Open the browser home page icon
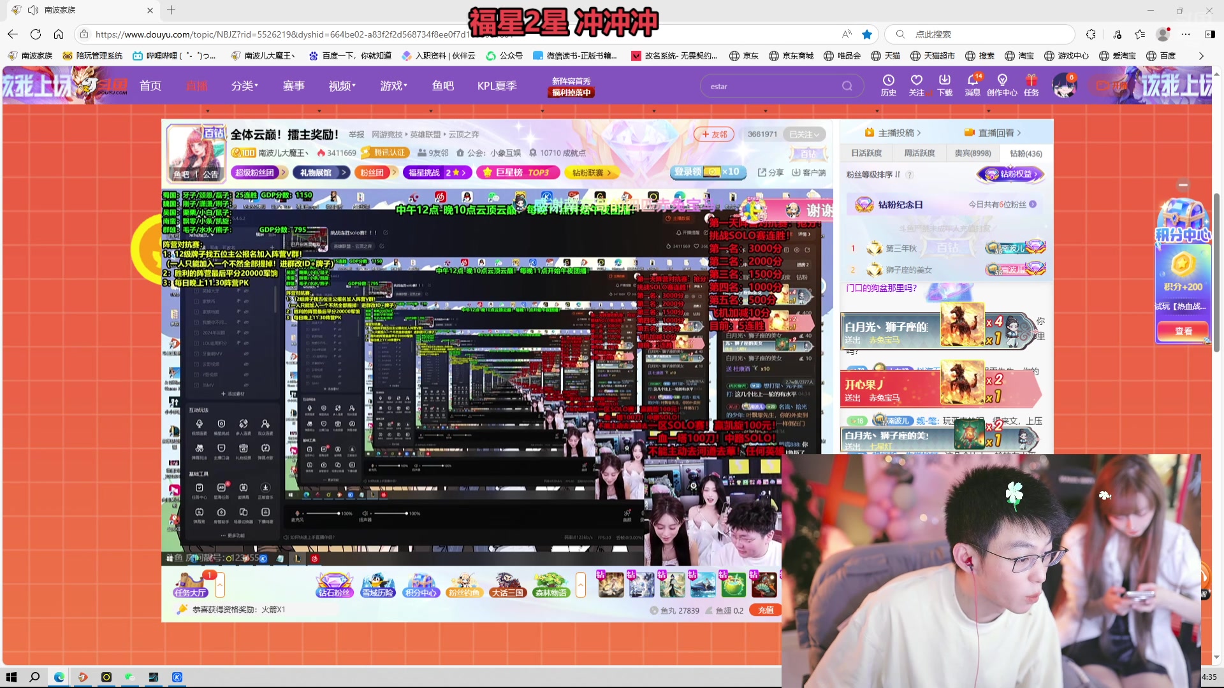The height and width of the screenshot is (688, 1224). click(x=59, y=34)
